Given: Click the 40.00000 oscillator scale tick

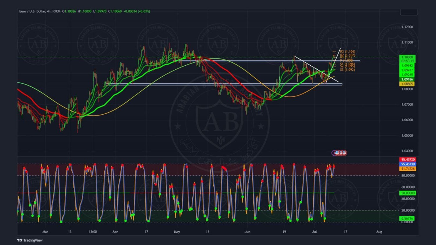Looking at the screenshot, I should [408, 199].
